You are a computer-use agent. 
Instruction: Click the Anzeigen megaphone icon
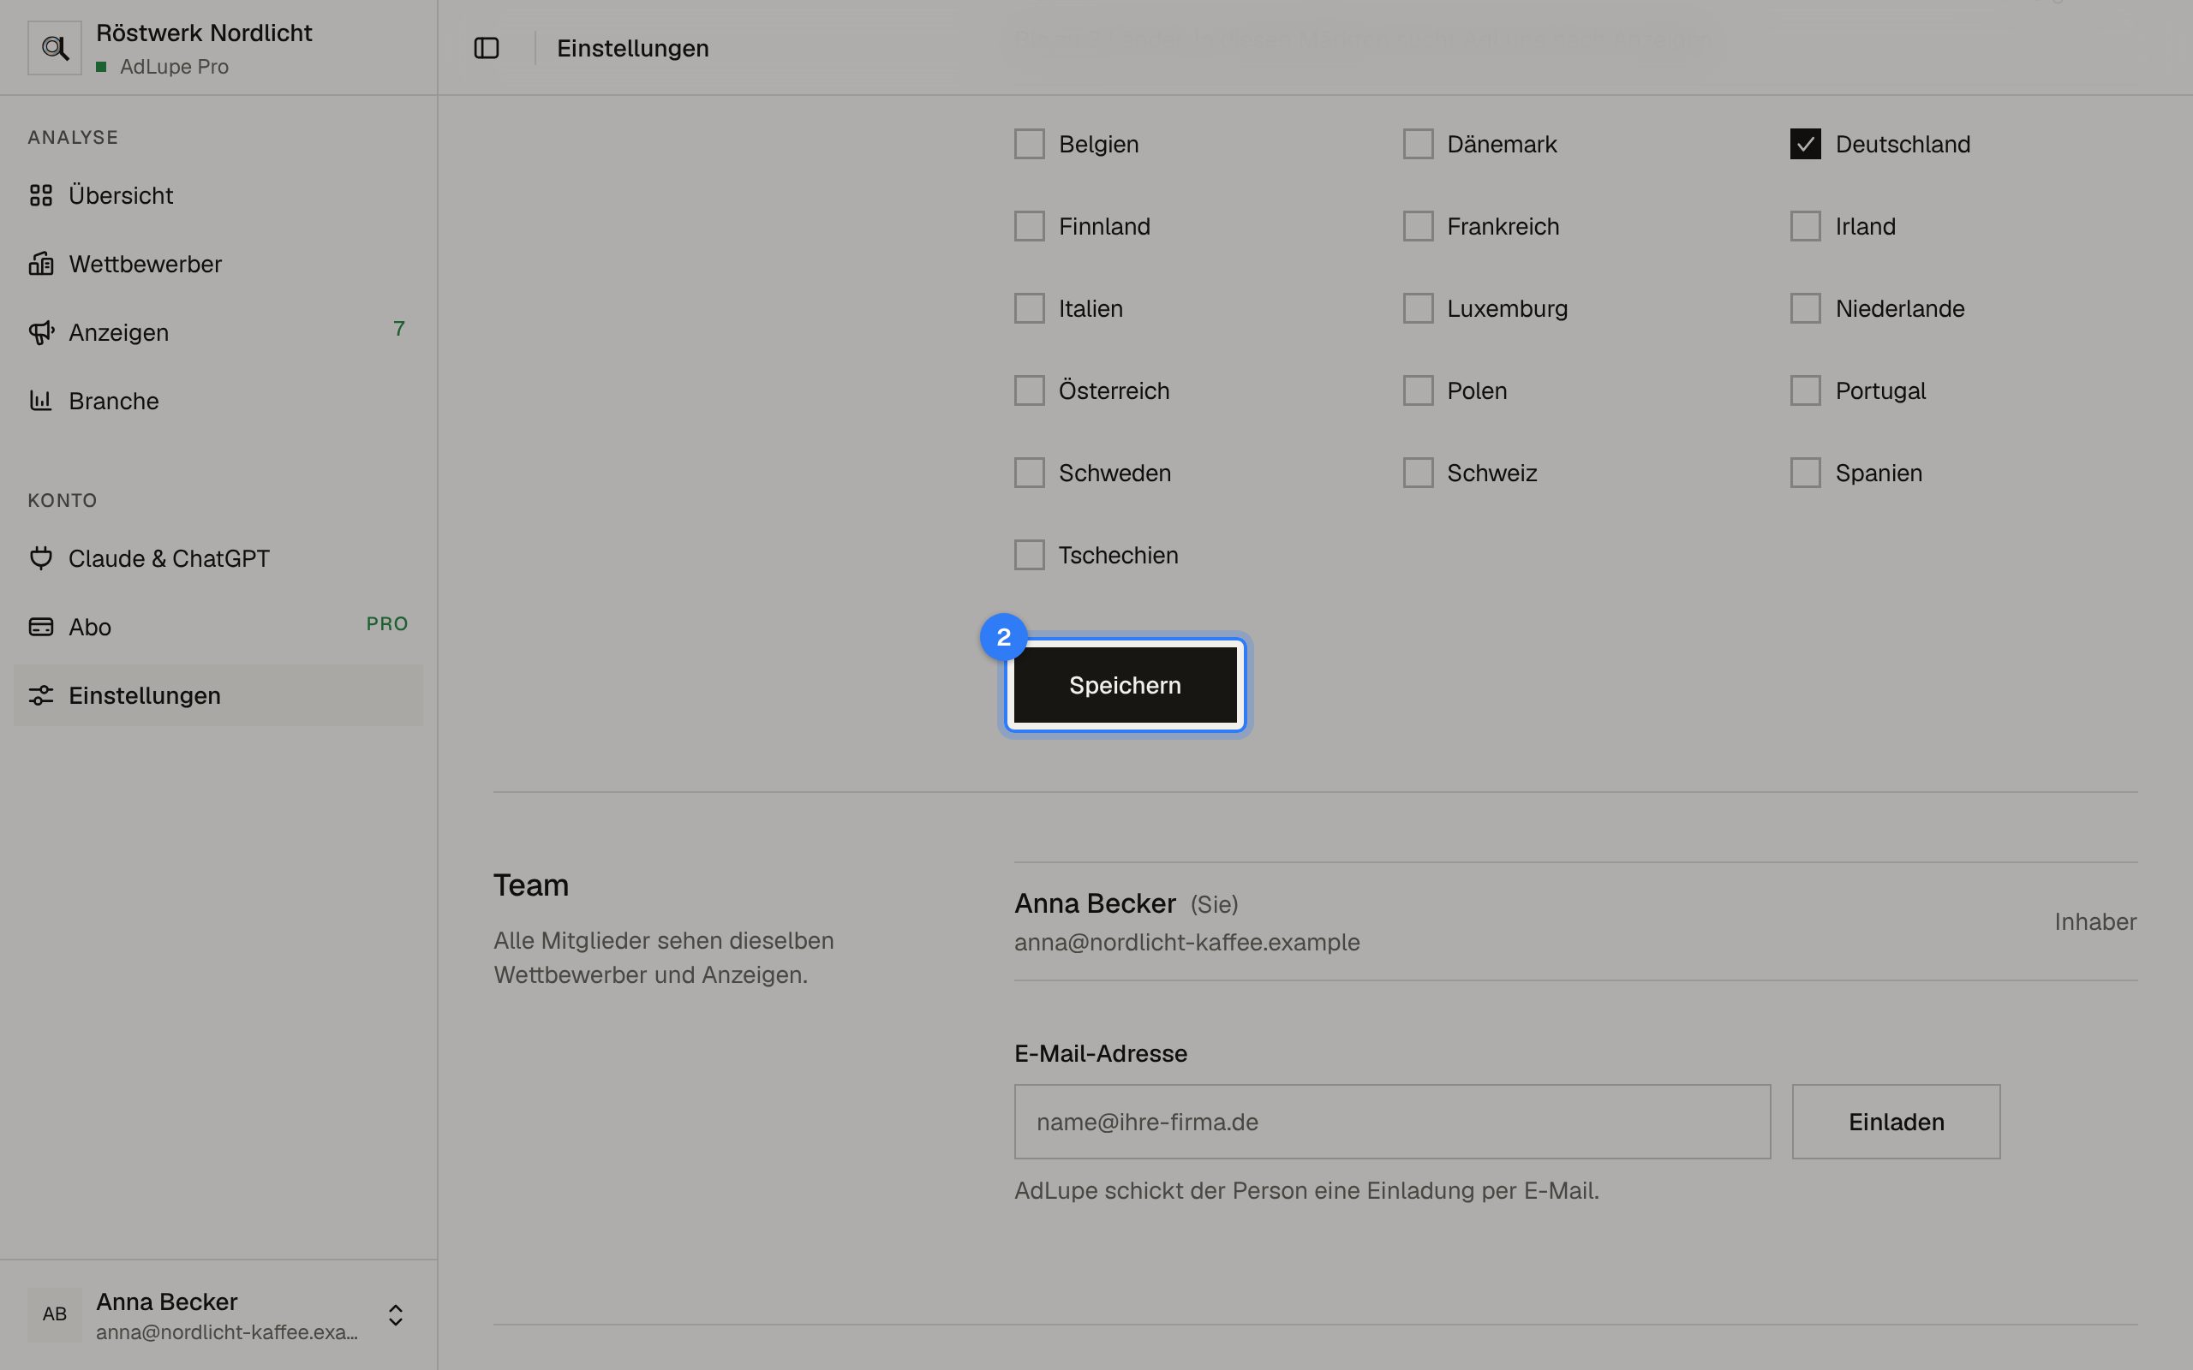(x=41, y=332)
